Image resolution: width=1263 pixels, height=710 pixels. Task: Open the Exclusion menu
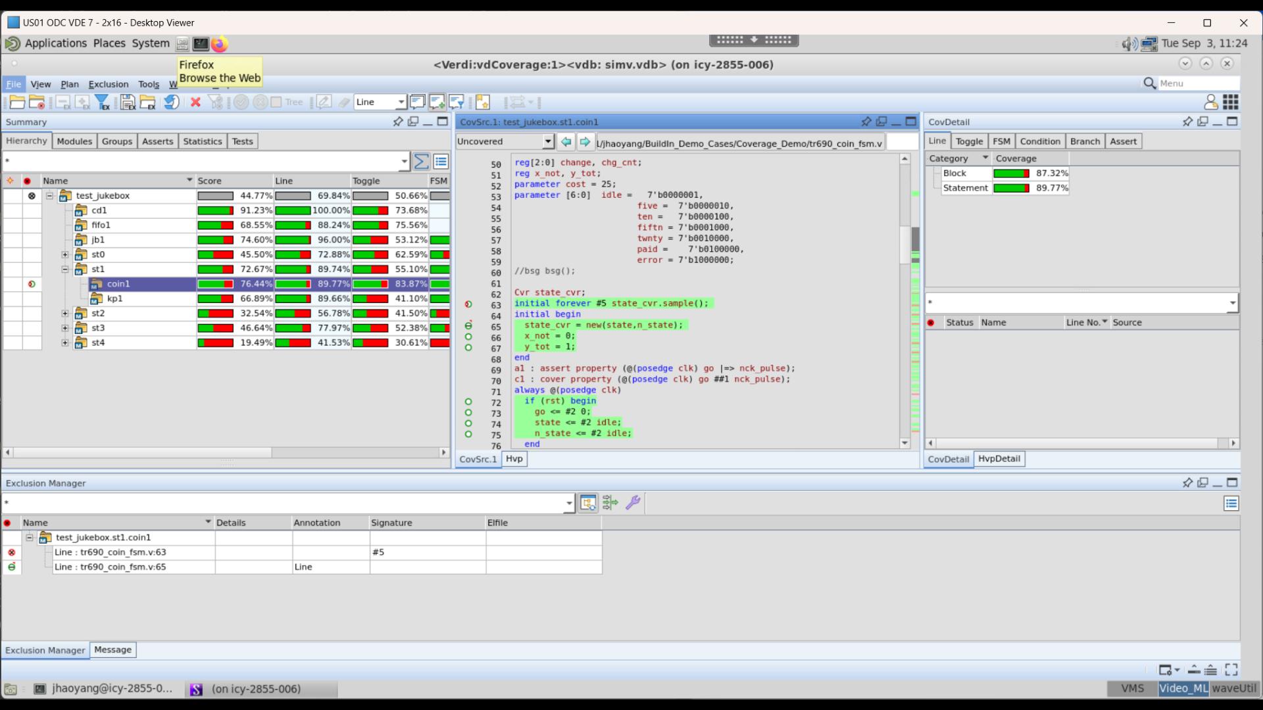coord(109,84)
